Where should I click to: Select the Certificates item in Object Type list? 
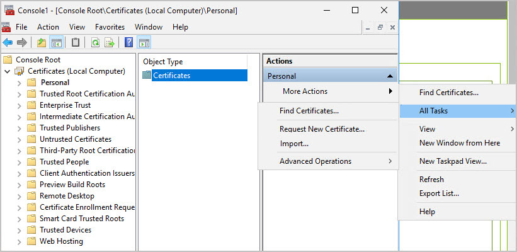pyautogui.click(x=171, y=76)
